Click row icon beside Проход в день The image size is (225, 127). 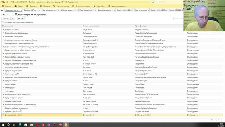[x=4, y=84]
